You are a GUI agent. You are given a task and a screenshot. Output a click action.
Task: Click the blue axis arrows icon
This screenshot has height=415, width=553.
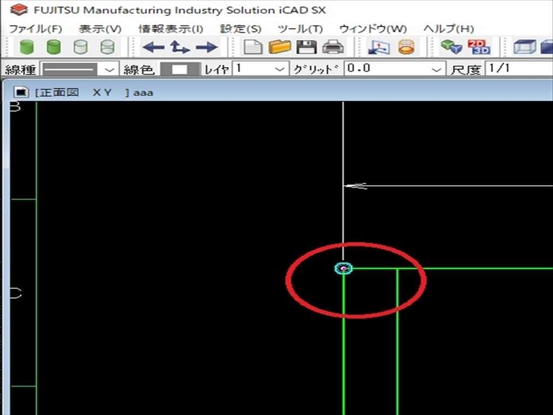180,47
